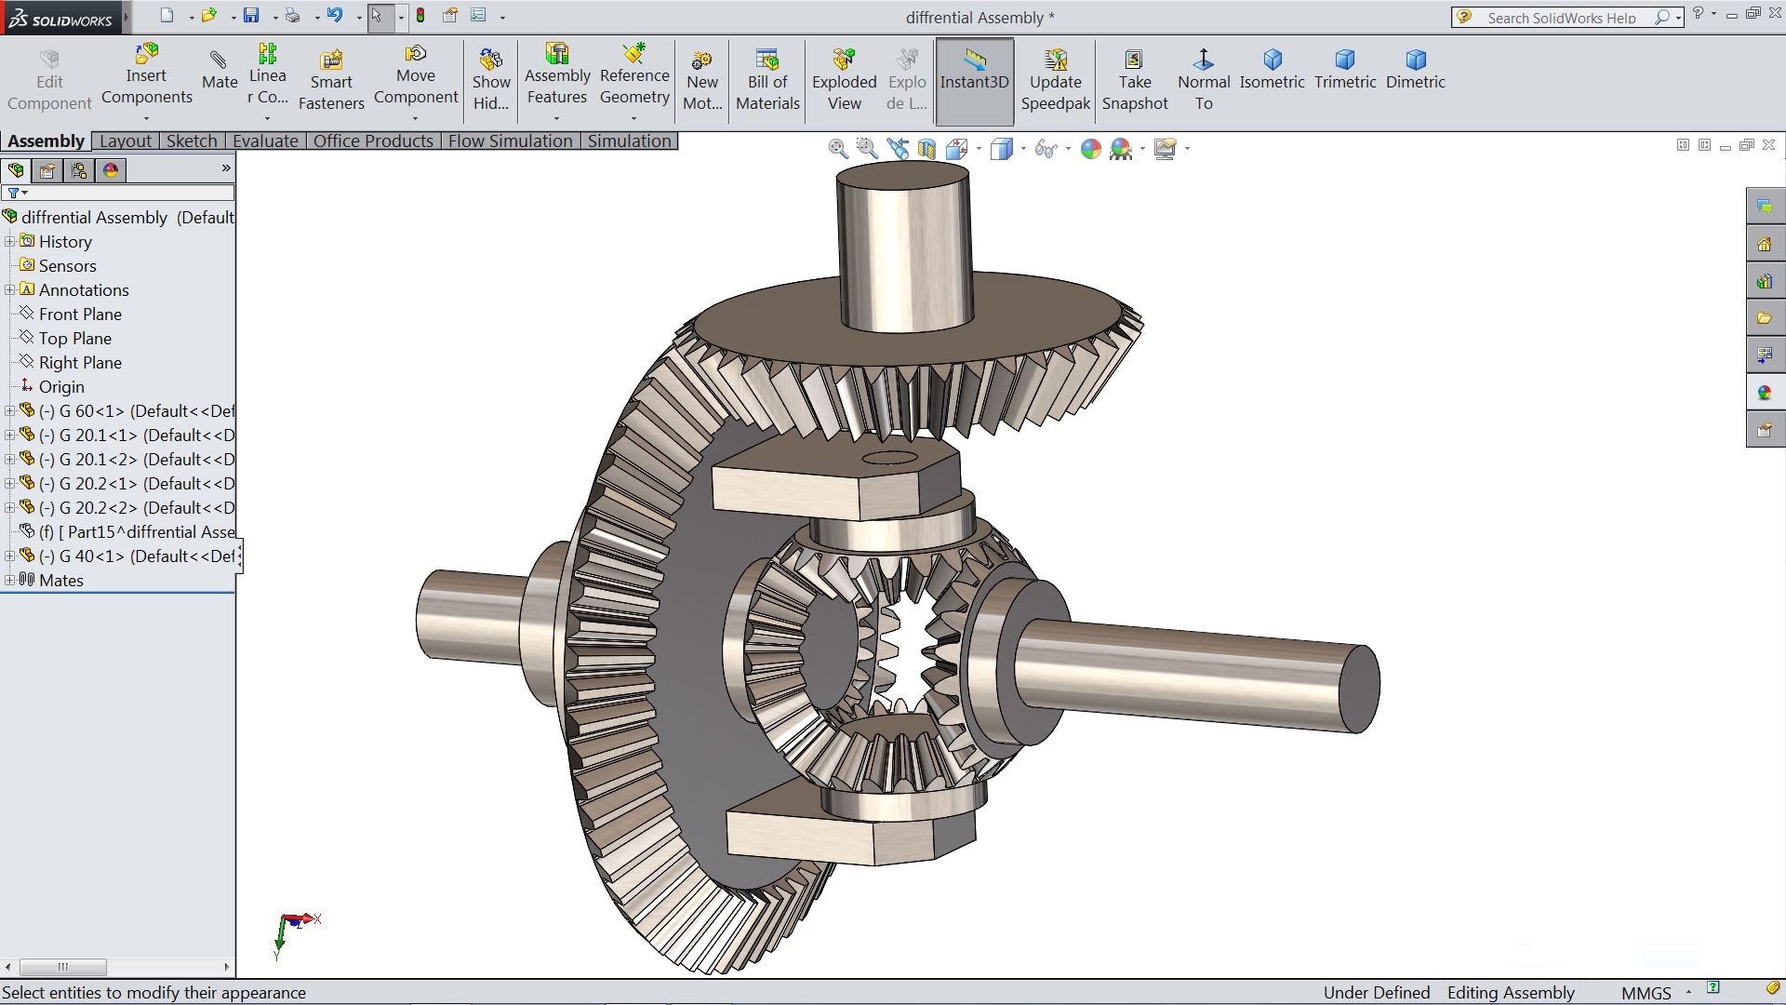Click the Search SolidWorks Help field
The image size is (1786, 1005).
click(1563, 18)
